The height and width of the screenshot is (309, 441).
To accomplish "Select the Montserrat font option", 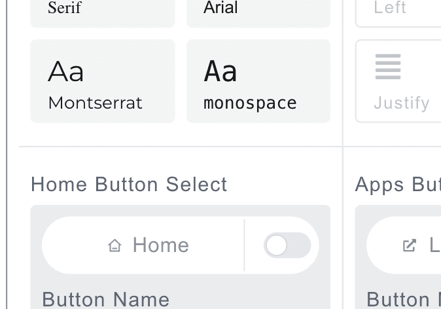I will click(103, 81).
